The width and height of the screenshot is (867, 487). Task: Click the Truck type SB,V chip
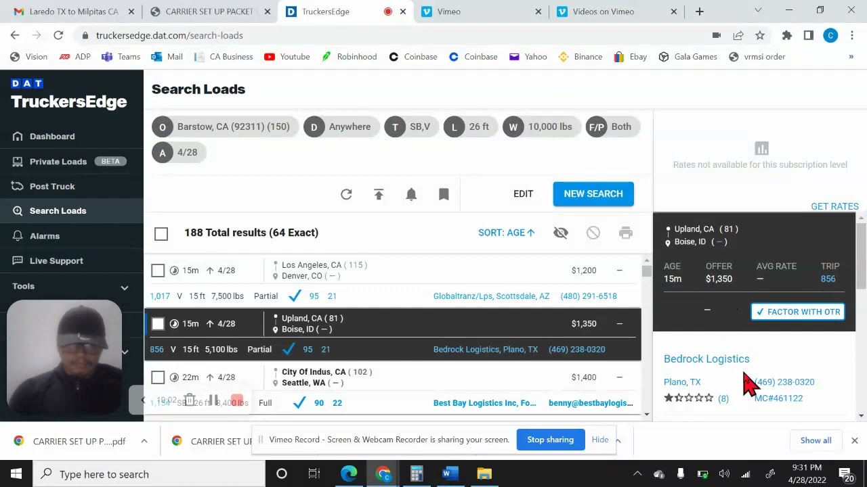[411, 127]
